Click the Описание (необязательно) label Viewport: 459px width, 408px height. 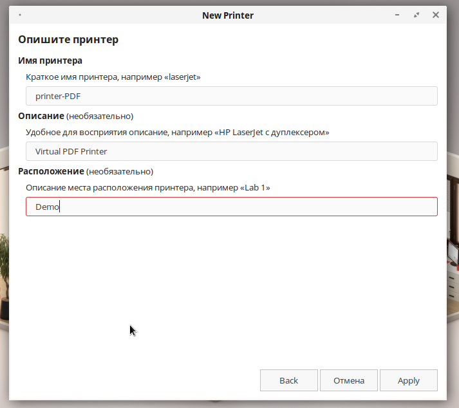click(75, 116)
